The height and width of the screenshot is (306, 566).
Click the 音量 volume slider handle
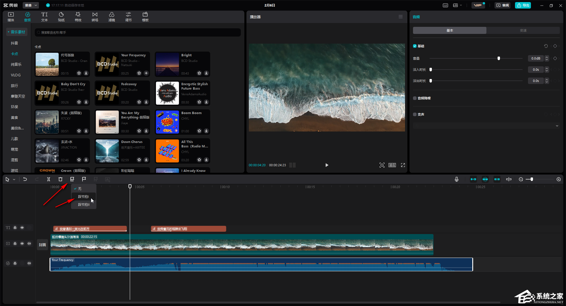499,58
